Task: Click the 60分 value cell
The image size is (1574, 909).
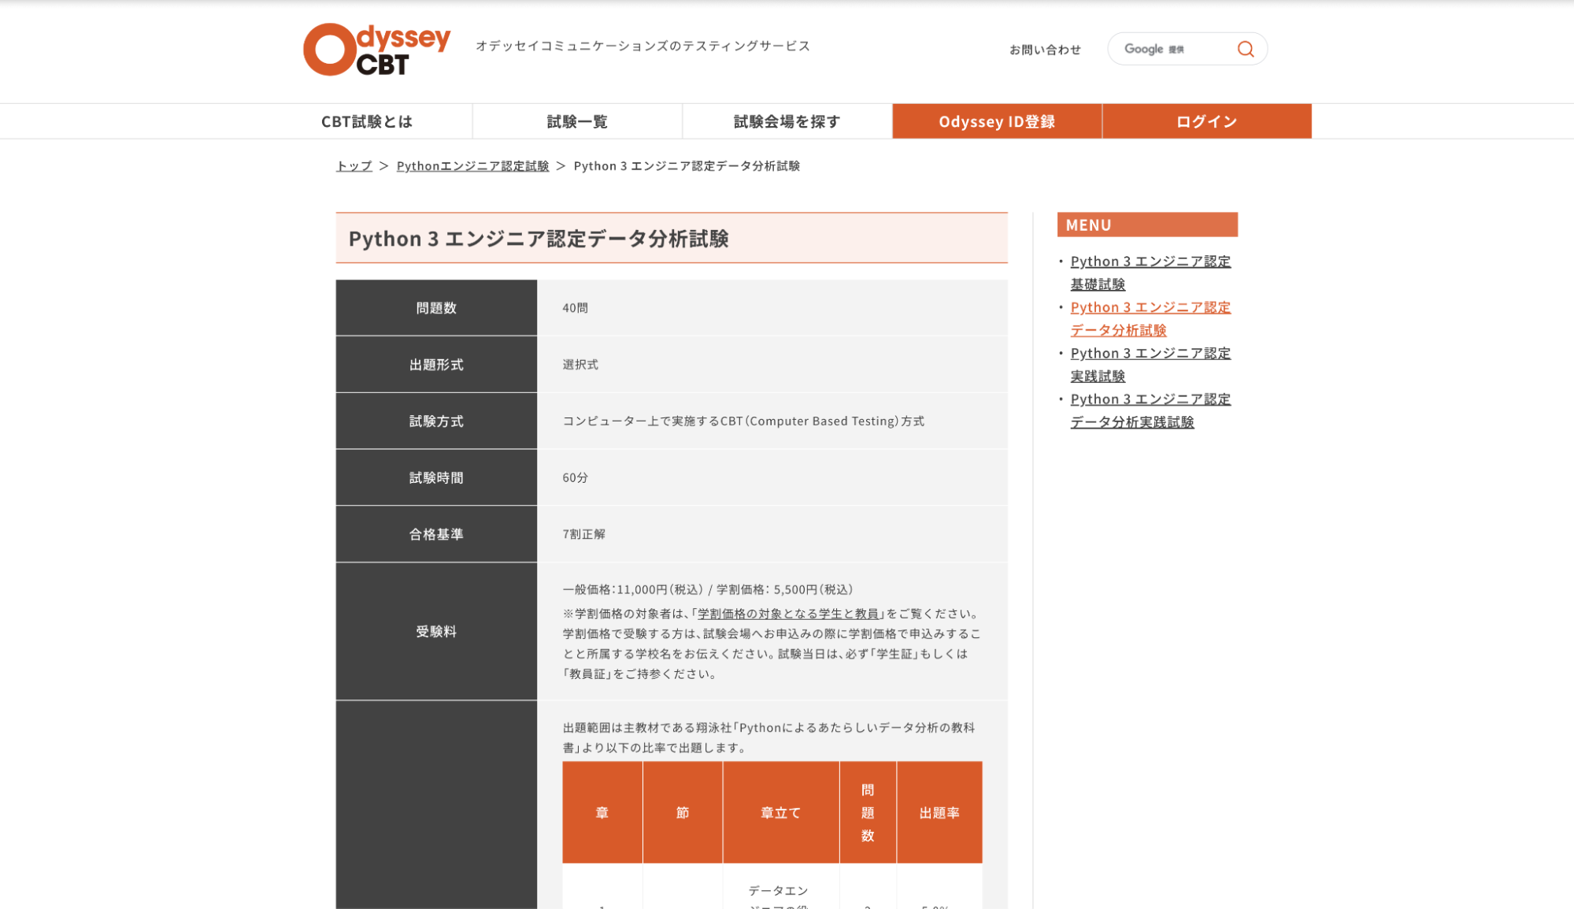Action: click(772, 478)
